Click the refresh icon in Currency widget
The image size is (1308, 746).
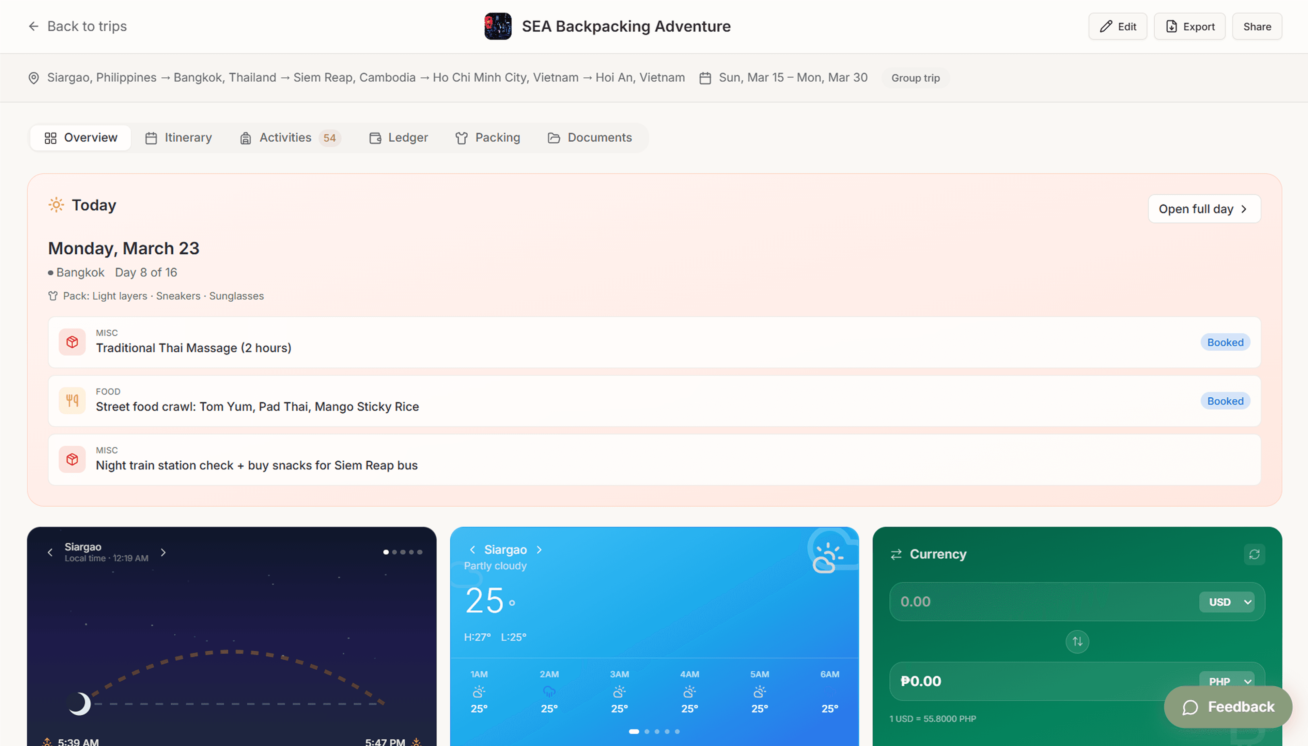tap(1254, 554)
